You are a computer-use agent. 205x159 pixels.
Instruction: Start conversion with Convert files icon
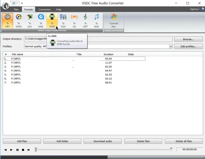(x=114, y=21)
